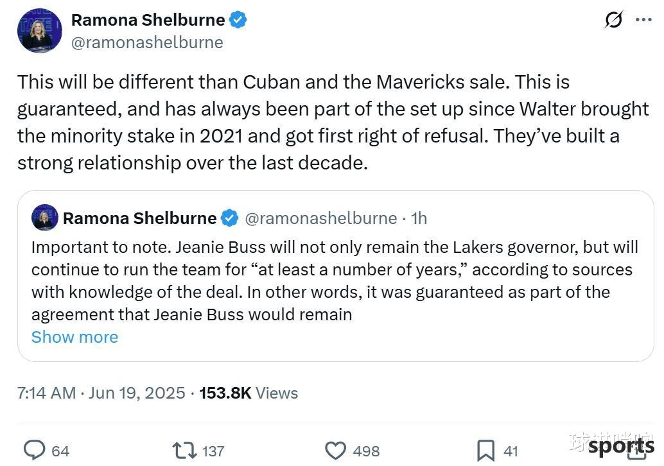Expand quoted tweet with Show more
This screenshot has height=466, width=664.
pos(74,337)
